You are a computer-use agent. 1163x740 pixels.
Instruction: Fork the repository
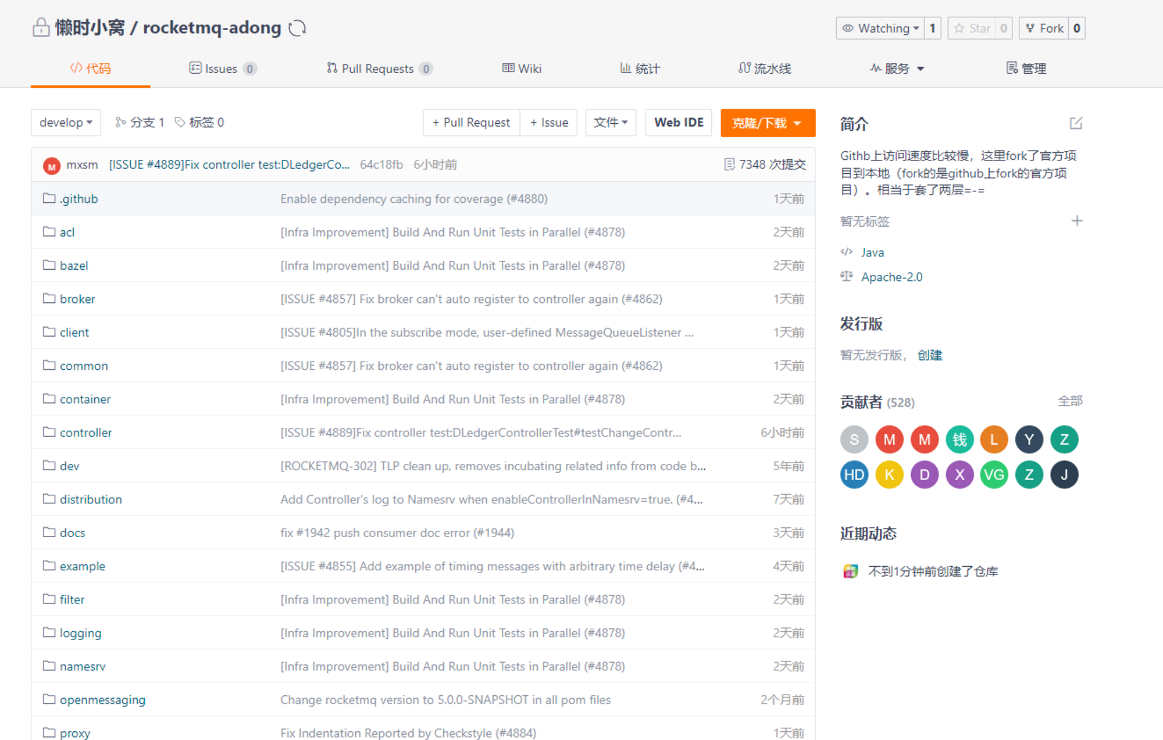(1044, 28)
